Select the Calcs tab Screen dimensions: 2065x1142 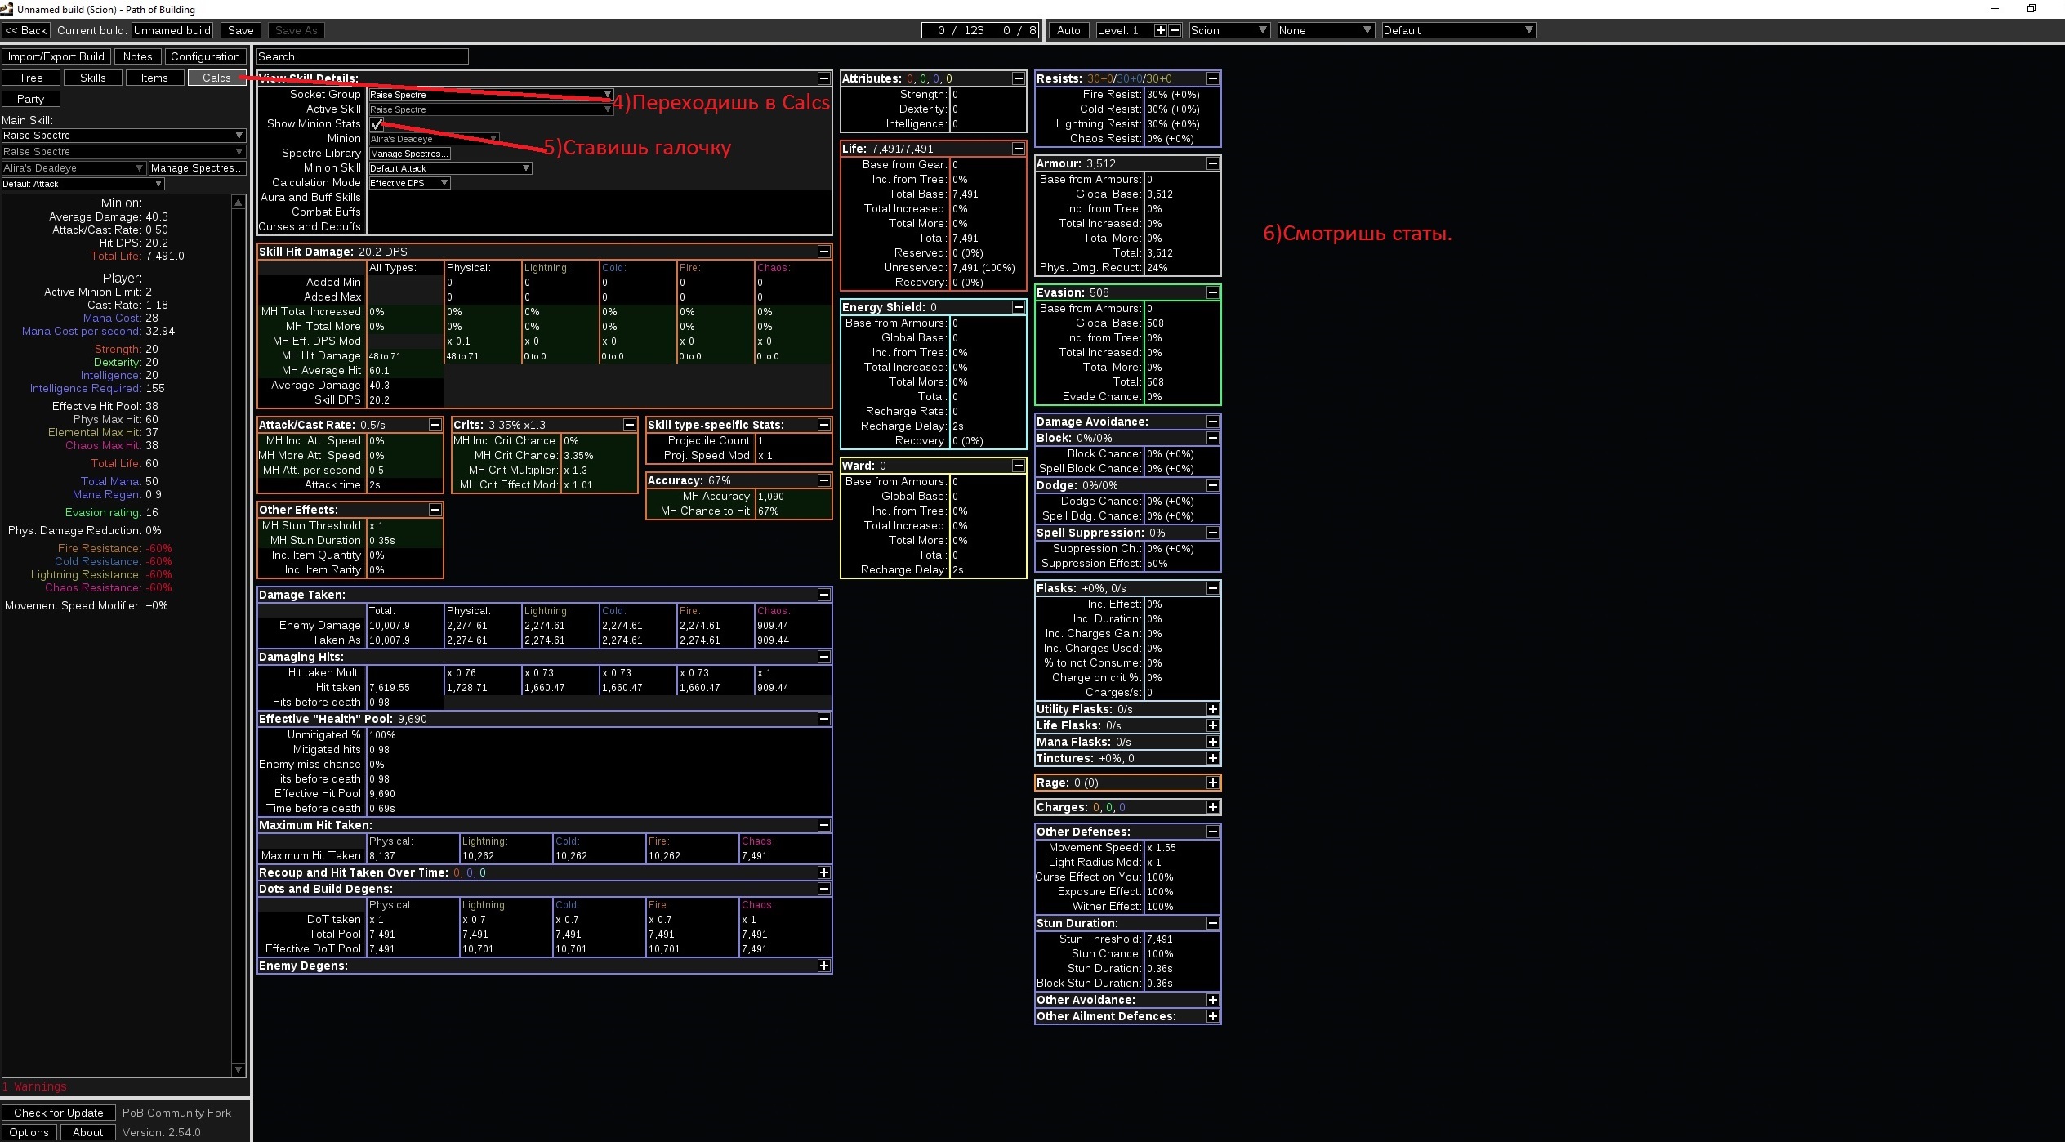point(216,78)
